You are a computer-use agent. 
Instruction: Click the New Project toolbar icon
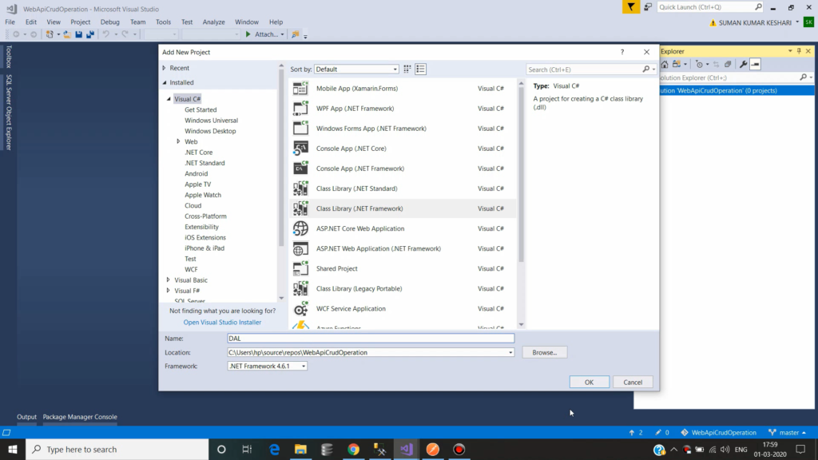pyautogui.click(x=50, y=34)
